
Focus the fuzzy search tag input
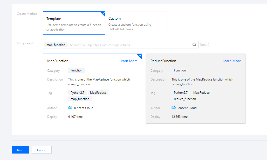coord(130,45)
